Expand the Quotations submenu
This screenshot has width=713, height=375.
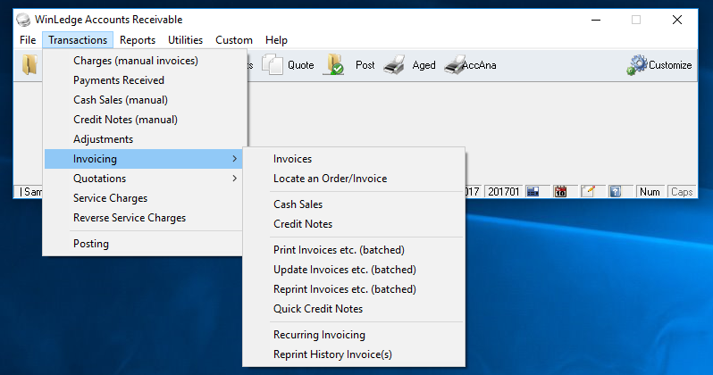point(143,179)
